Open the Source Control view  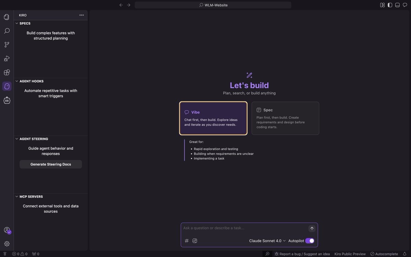[7, 45]
